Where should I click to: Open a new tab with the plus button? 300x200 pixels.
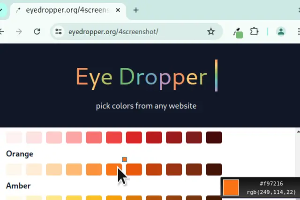click(x=136, y=10)
